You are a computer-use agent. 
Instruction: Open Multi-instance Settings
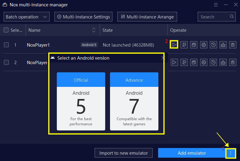(83, 17)
